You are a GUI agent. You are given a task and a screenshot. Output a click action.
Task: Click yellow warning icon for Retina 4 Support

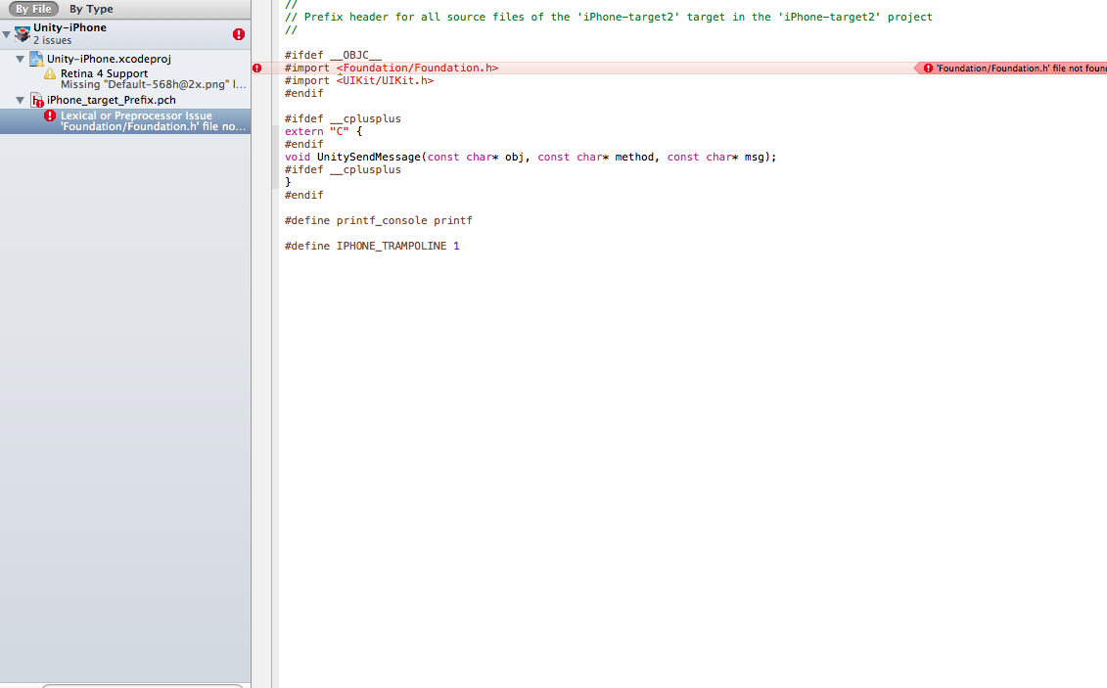coord(49,73)
